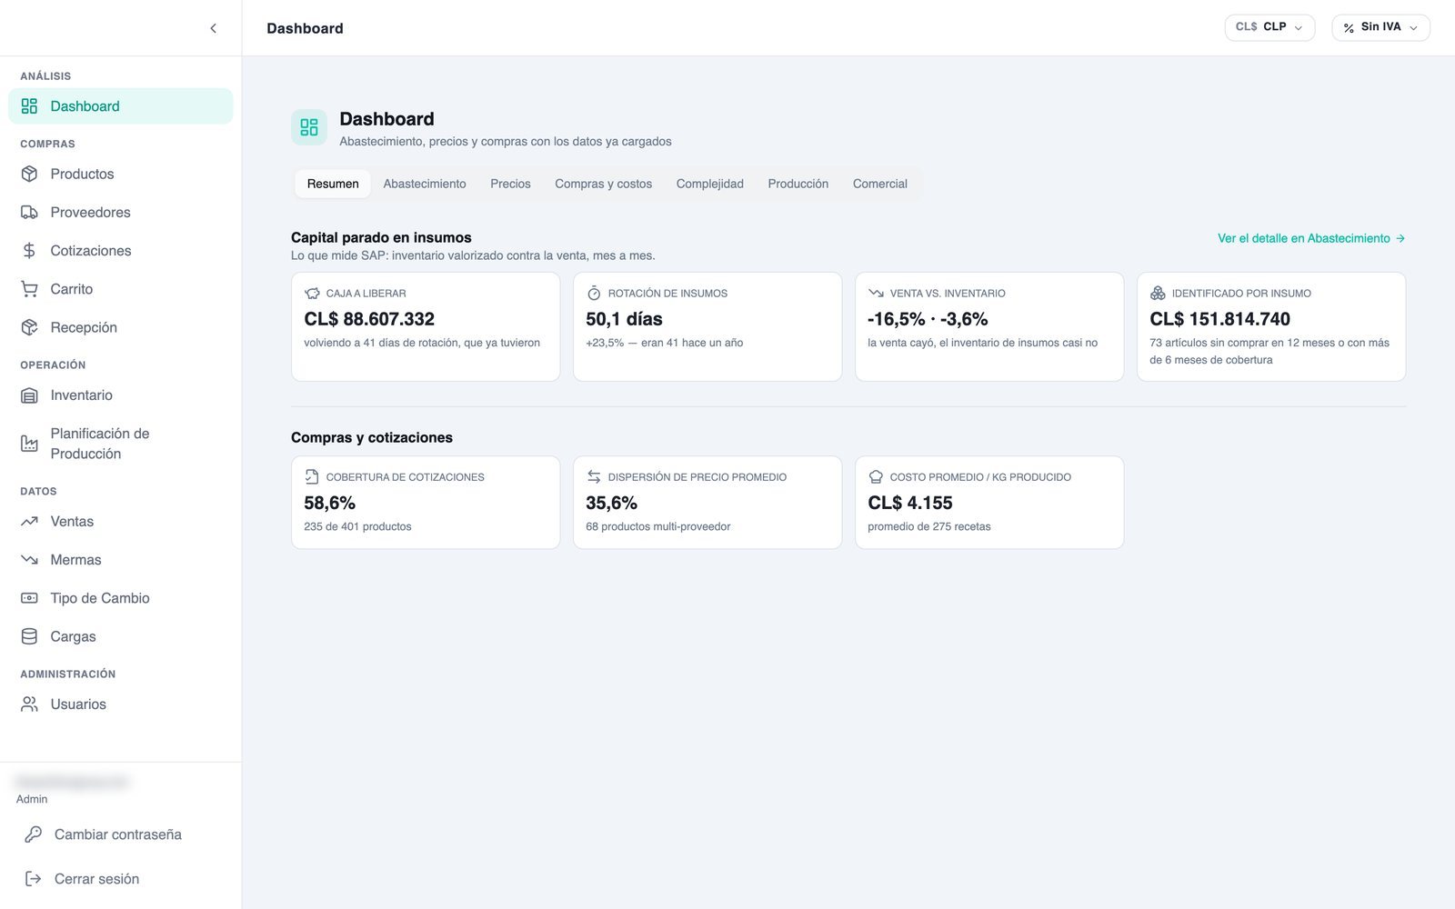The image size is (1455, 909).
Task: Click the Mermas trending-down icon
Action: tap(29, 560)
